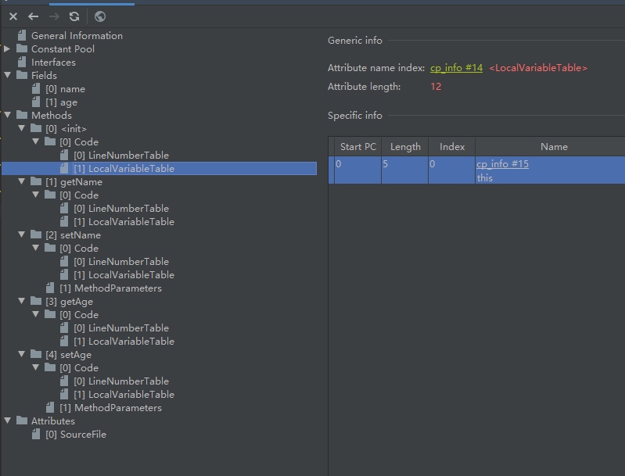This screenshot has height=476, width=625.
Task: Select LineNumberTable under <init> Code
Action: click(x=121, y=156)
